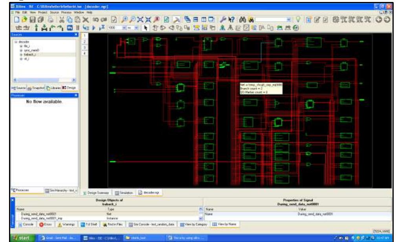
Task: Close the Processes panel
Action: pos(76,95)
